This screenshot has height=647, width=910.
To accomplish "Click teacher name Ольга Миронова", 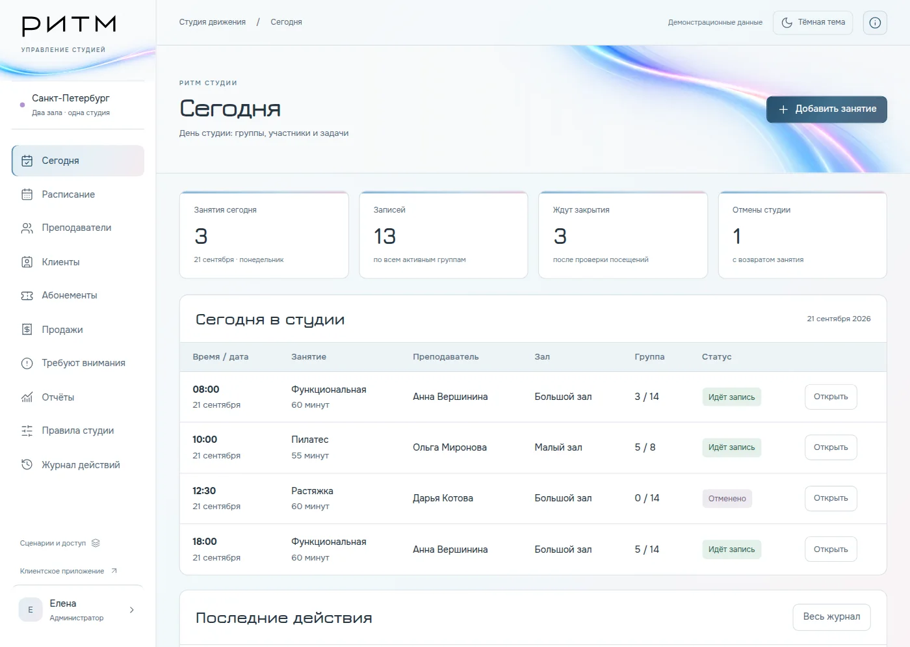I will [x=450, y=447].
